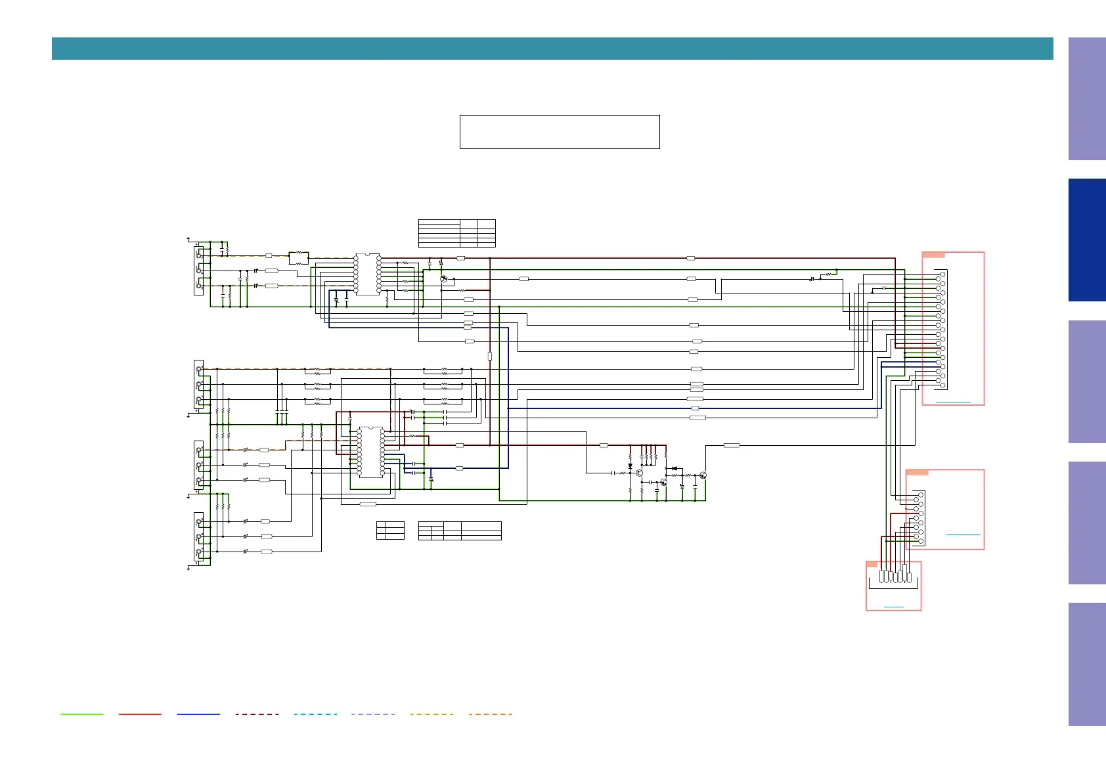Click the solid blue legend line
The image size is (1106, 782).
point(198,714)
